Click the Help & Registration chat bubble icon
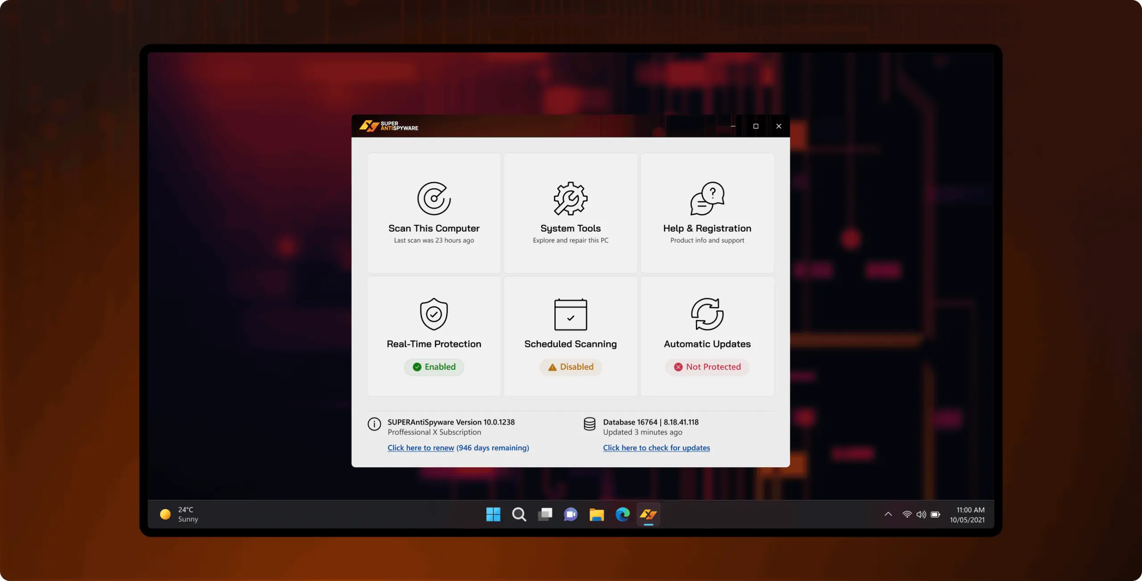 coord(707,198)
